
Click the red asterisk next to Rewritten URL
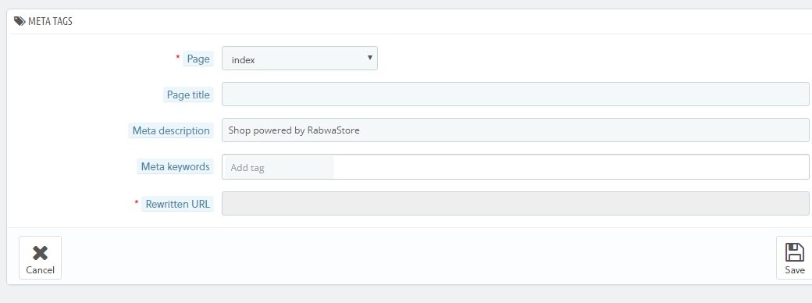point(137,203)
